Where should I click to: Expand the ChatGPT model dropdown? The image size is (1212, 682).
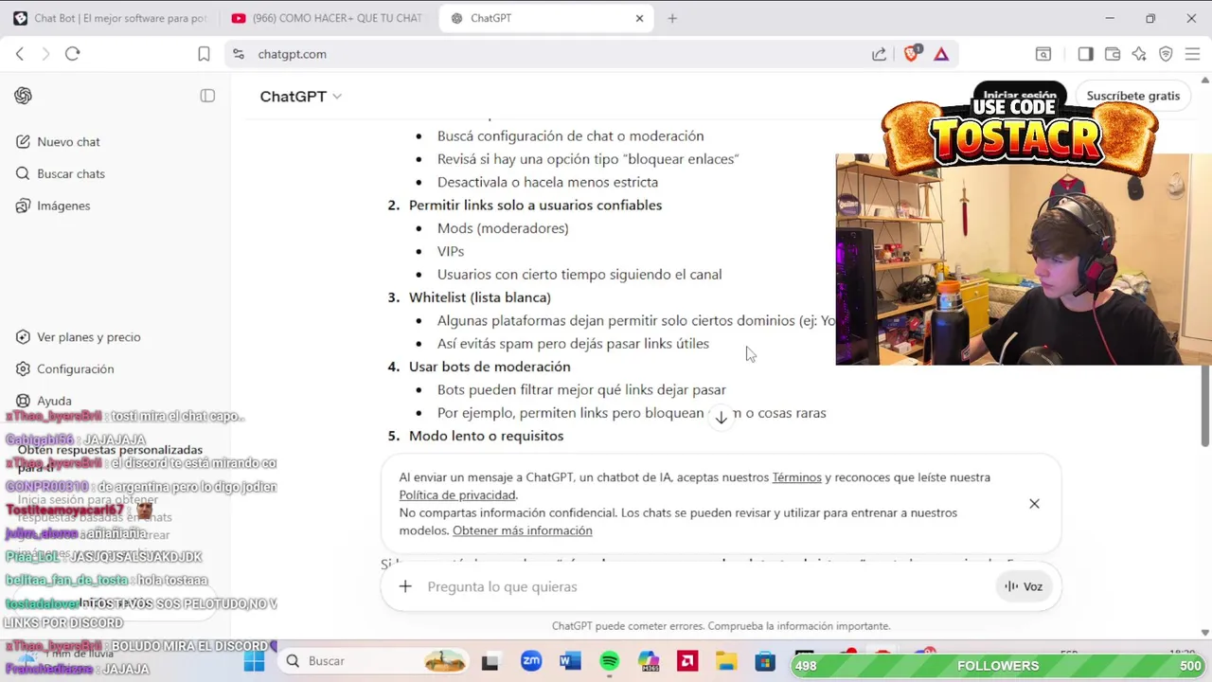[301, 97]
